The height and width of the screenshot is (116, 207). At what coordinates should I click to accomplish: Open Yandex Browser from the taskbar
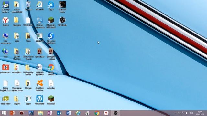coord(106,113)
